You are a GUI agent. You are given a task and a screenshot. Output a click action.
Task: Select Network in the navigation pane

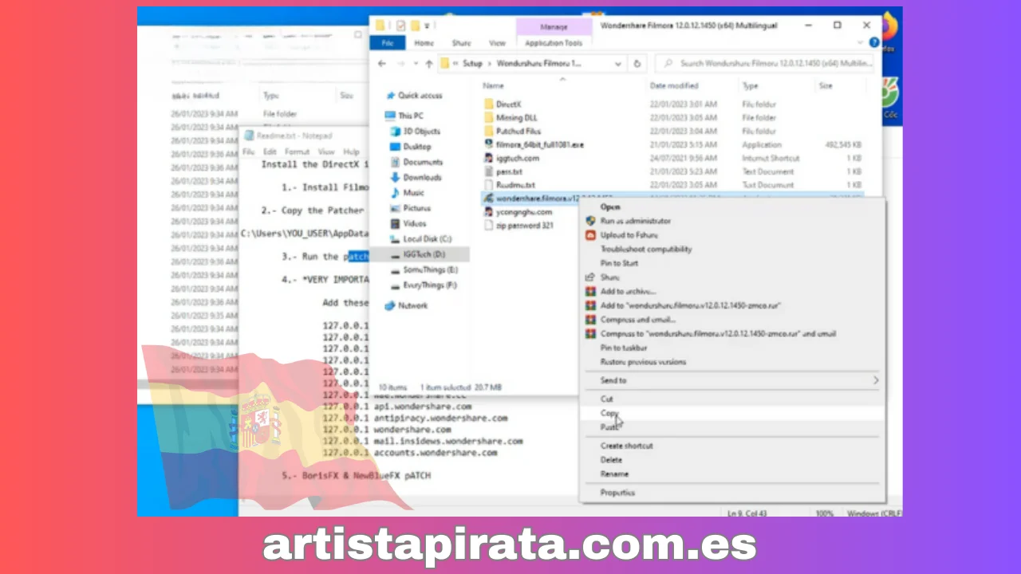(412, 305)
